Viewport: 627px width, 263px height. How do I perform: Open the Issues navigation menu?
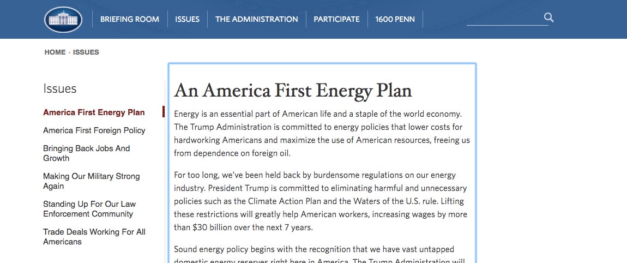click(187, 19)
